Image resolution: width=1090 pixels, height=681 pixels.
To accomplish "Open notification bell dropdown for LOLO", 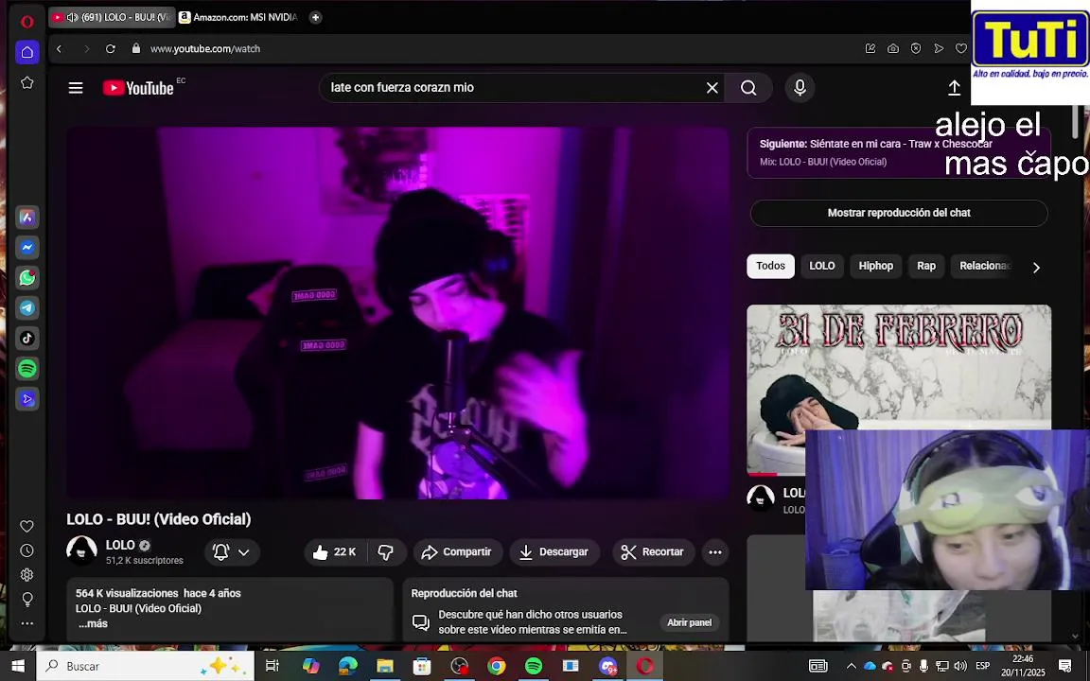I will tap(232, 551).
